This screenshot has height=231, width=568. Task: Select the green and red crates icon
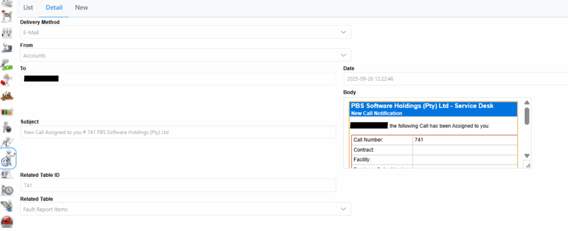point(8,111)
